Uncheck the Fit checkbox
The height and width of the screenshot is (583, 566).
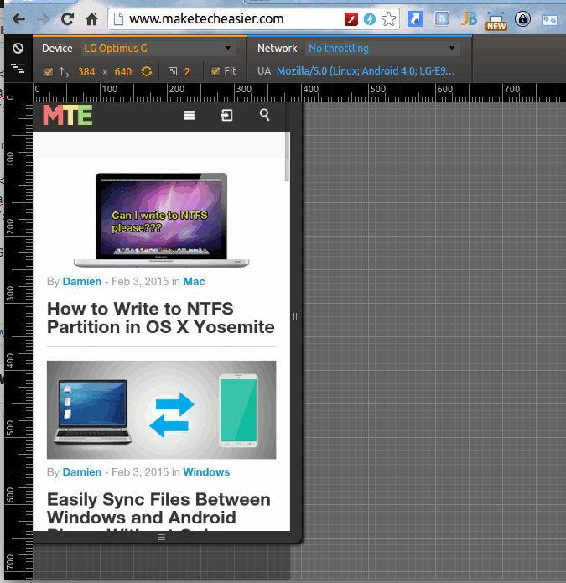215,72
